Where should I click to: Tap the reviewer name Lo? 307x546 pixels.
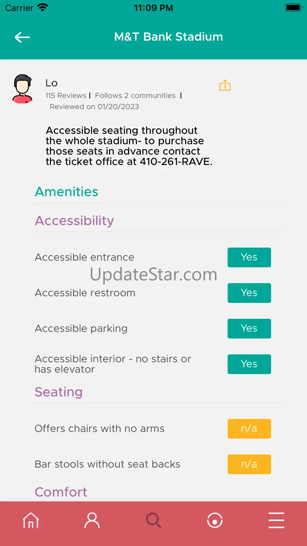[52, 83]
